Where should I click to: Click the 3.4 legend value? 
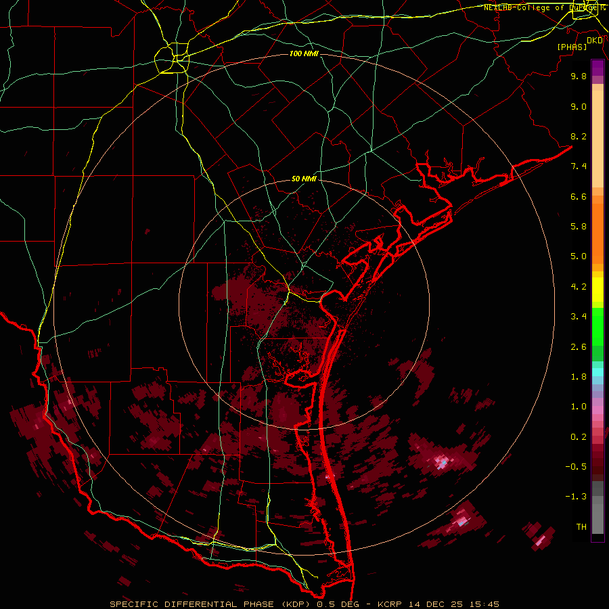coord(579,317)
